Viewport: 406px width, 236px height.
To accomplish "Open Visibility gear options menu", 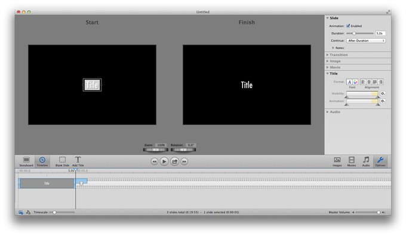I will 383,94.
